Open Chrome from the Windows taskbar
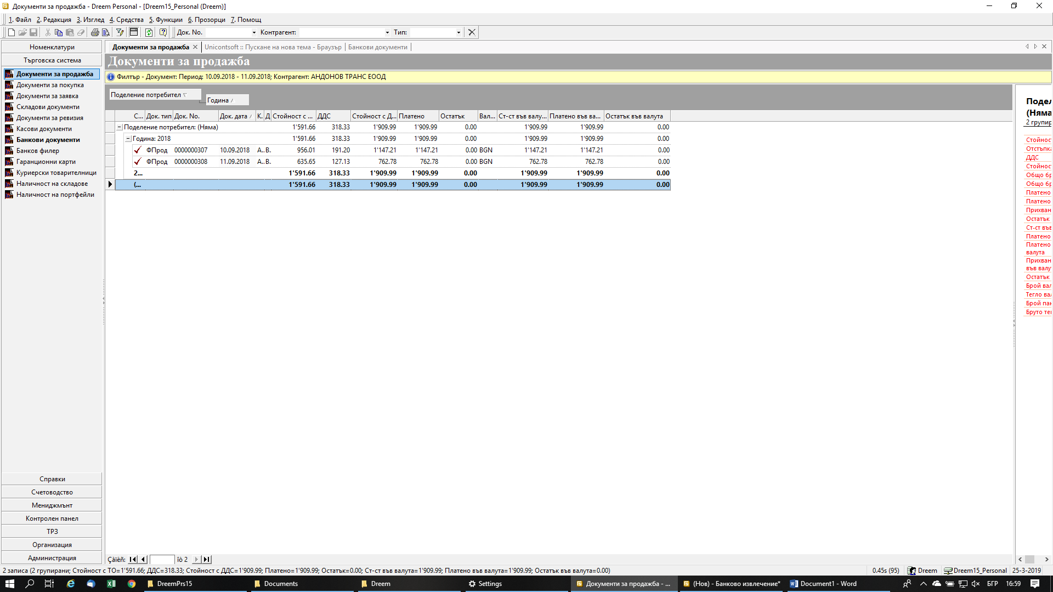Image resolution: width=1053 pixels, height=592 pixels. pos(132,584)
